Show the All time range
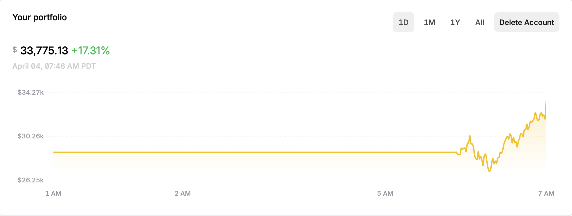572x216 pixels. pos(480,22)
